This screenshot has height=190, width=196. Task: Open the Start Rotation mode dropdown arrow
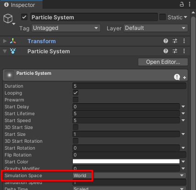click(x=183, y=148)
